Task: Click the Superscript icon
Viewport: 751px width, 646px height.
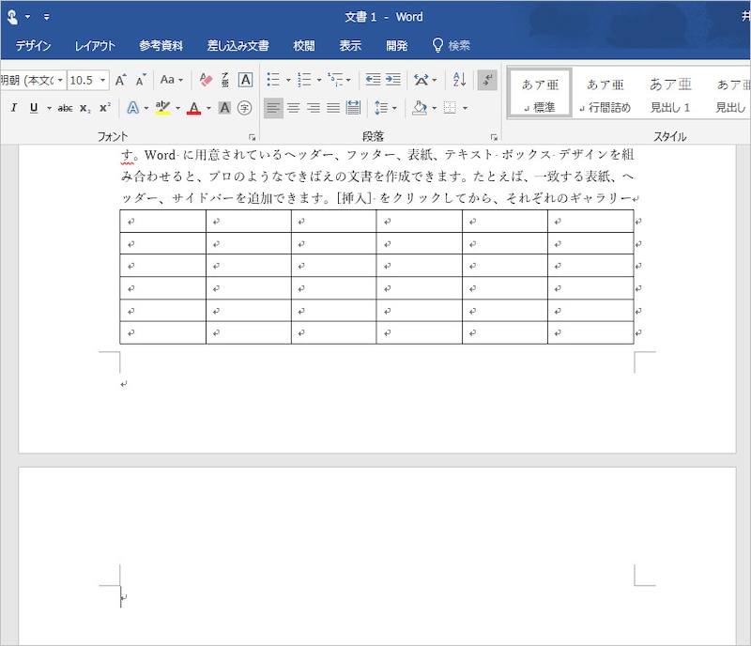Action: pyautogui.click(x=106, y=107)
